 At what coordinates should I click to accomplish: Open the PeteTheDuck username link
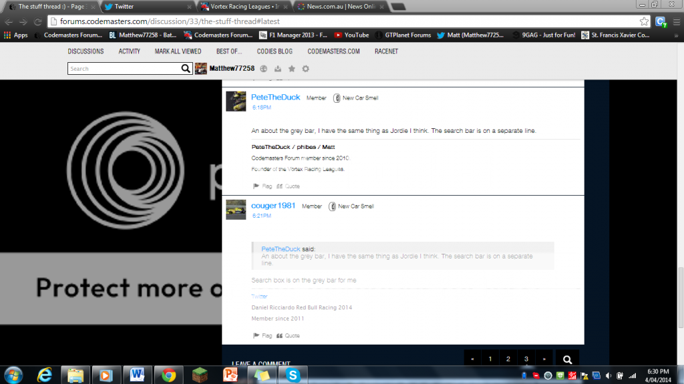coord(275,98)
